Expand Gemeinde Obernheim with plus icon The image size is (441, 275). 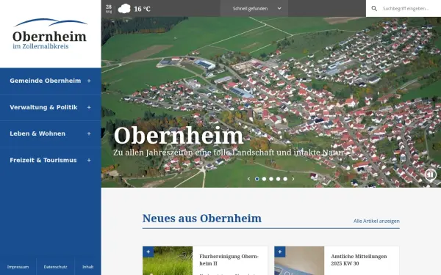pyautogui.click(x=89, y=81)
